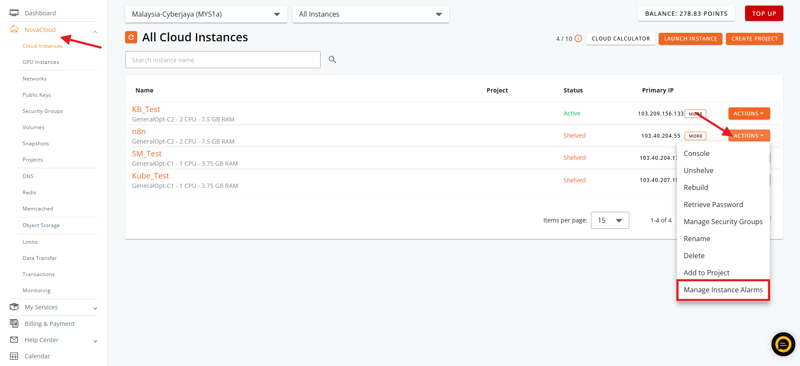Image resolution: width=800 pixels, height=366 pixels.
Task: Click the My Services box icon
Action: pos(14,307)
